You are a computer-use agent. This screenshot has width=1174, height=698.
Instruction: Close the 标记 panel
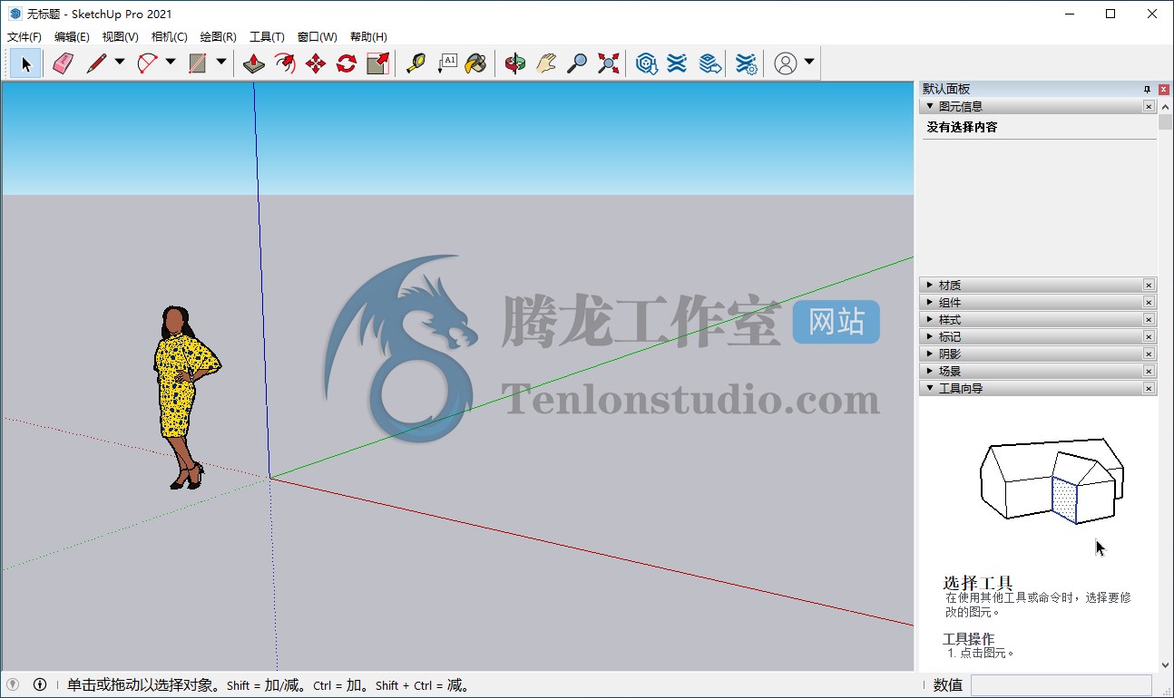click(x=1149, y=336)
